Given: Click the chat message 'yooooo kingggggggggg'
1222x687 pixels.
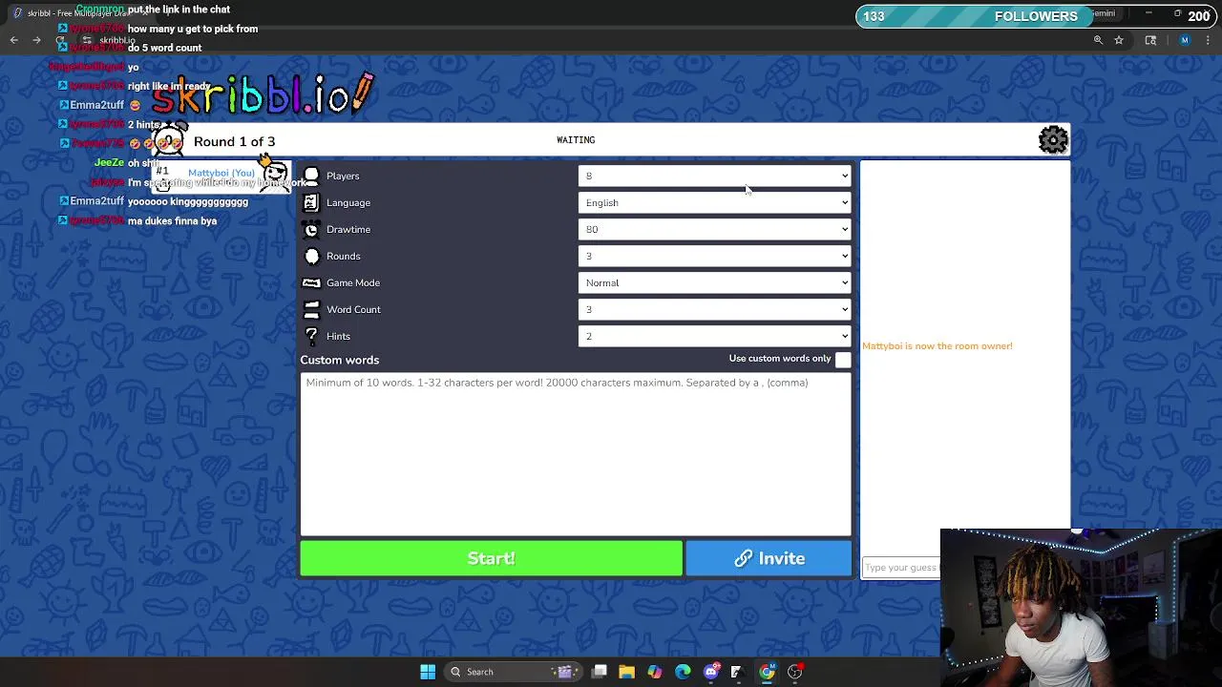Looking at the screenshot, I should 188,201.
